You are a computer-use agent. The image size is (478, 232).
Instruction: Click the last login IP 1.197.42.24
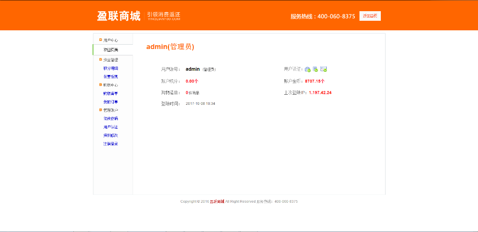[x=320, y=93]
